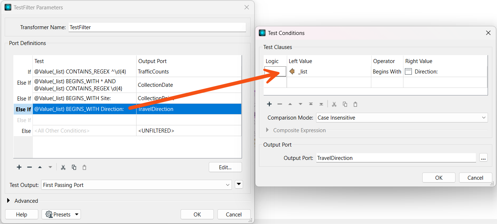497x224 pixels.
Task: Open the Test Output dropdown
Action: point(136,185)
